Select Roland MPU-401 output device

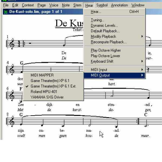(x=53, y=92)
